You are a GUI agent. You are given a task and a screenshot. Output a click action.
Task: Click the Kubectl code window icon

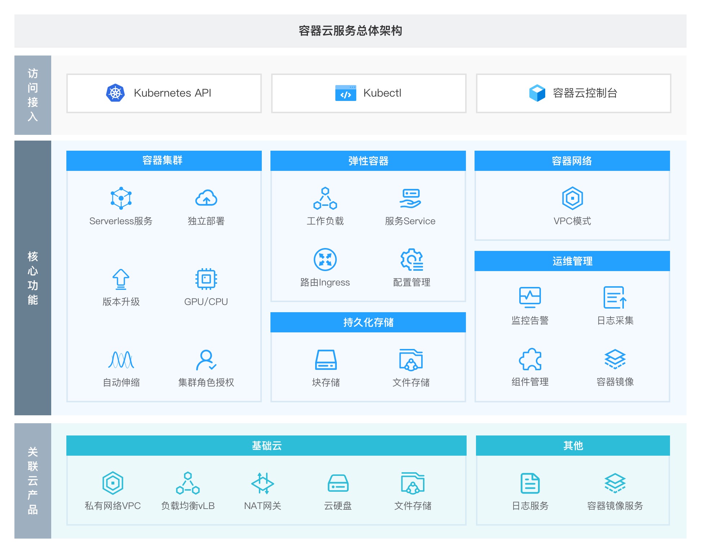pos(345,93)
